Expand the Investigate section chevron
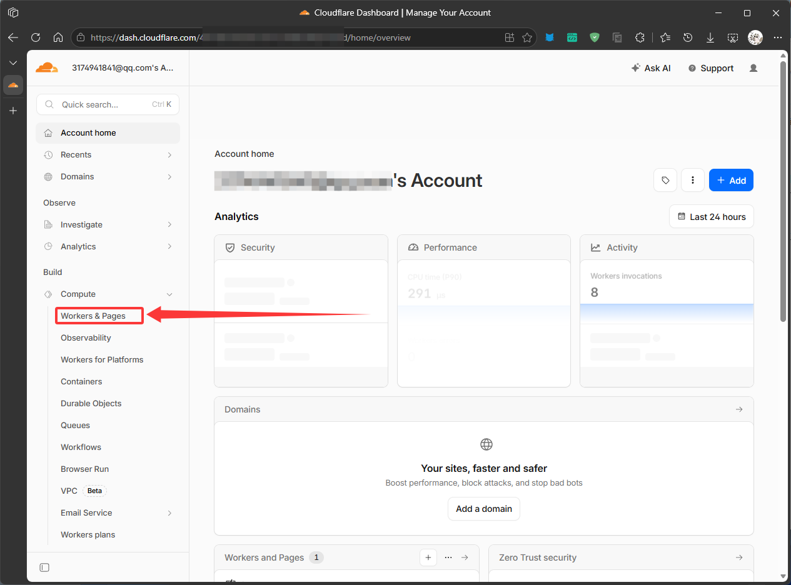 (x=169, y=224)
